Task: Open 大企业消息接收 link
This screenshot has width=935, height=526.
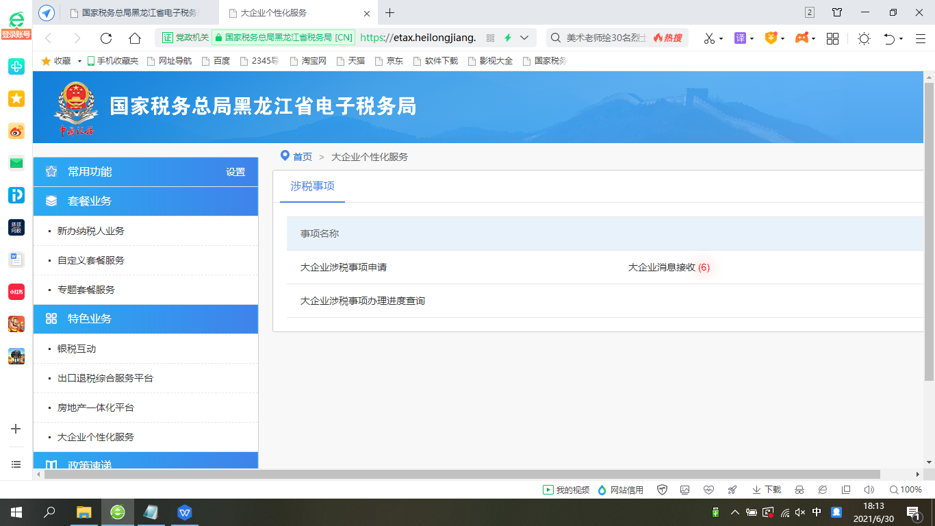Action: coord(662,267)
